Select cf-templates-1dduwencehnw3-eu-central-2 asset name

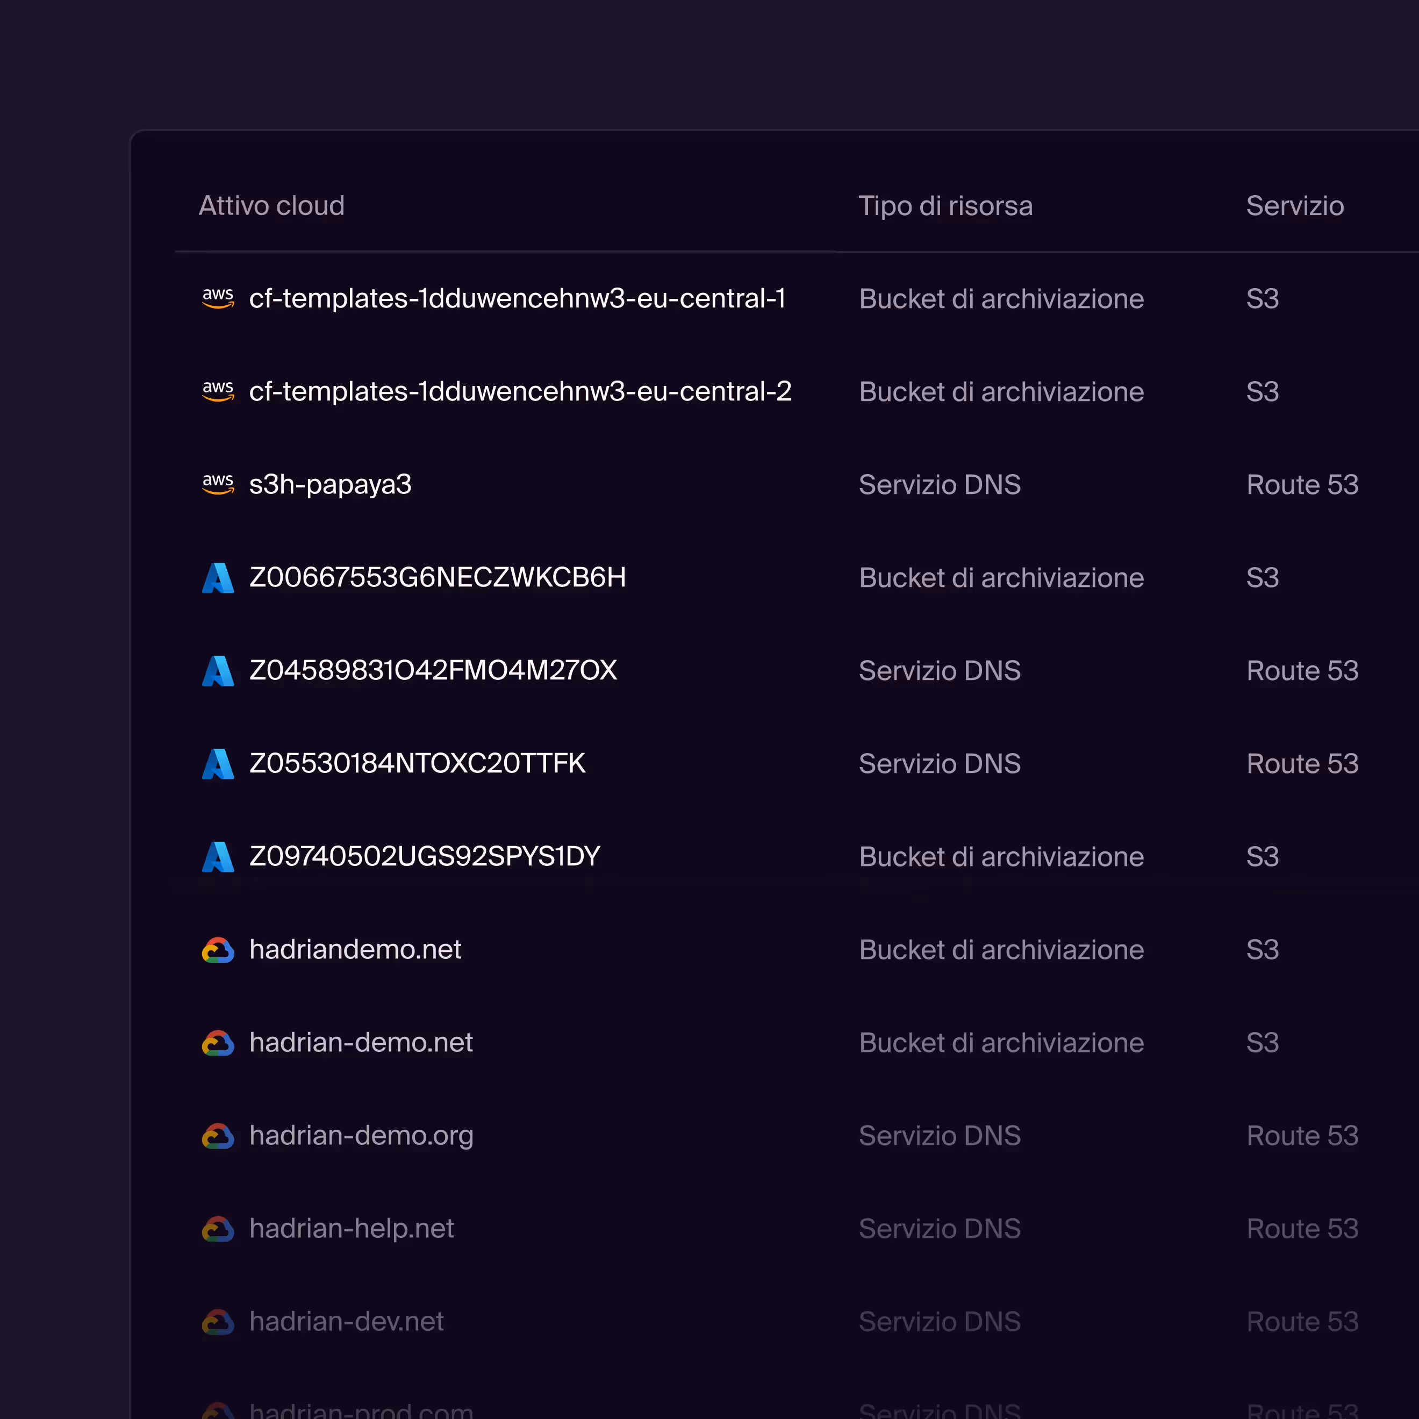(x=520, y=391)
